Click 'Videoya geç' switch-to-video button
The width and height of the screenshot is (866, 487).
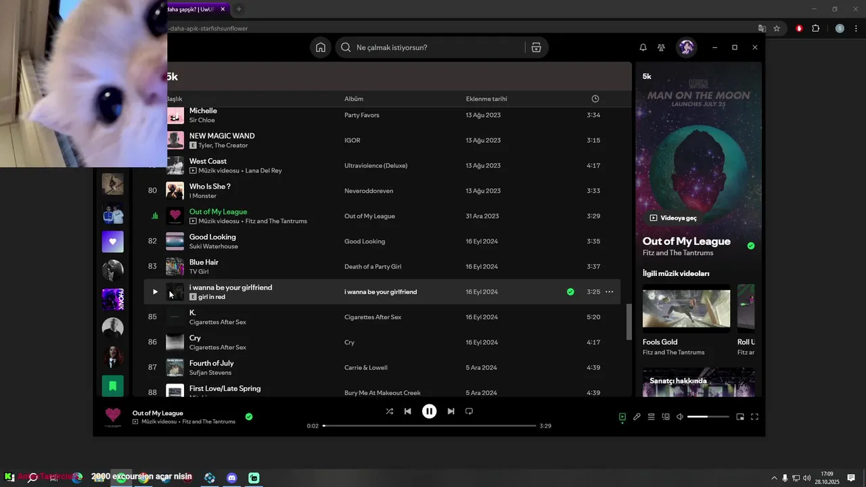673,218
